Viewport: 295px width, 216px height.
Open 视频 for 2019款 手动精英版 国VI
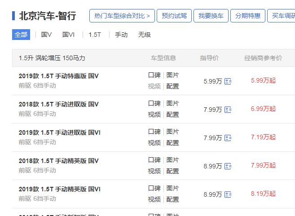tap(154, 199)
